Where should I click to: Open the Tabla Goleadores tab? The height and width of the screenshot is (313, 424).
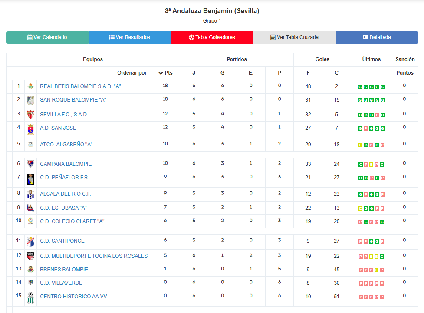pyautogui.click(x=212, y=37)
